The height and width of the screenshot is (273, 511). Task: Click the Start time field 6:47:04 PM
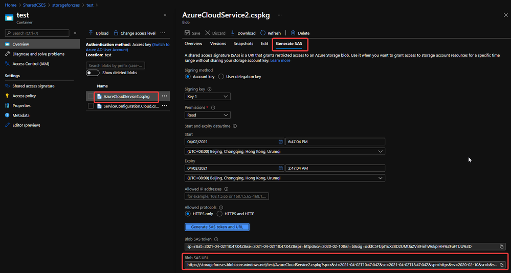336,142
